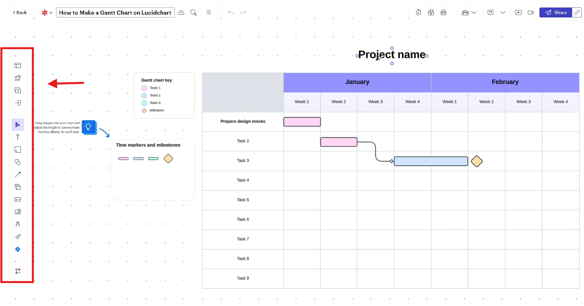Open the comments dropdown chevron

(x=503, y=12)
